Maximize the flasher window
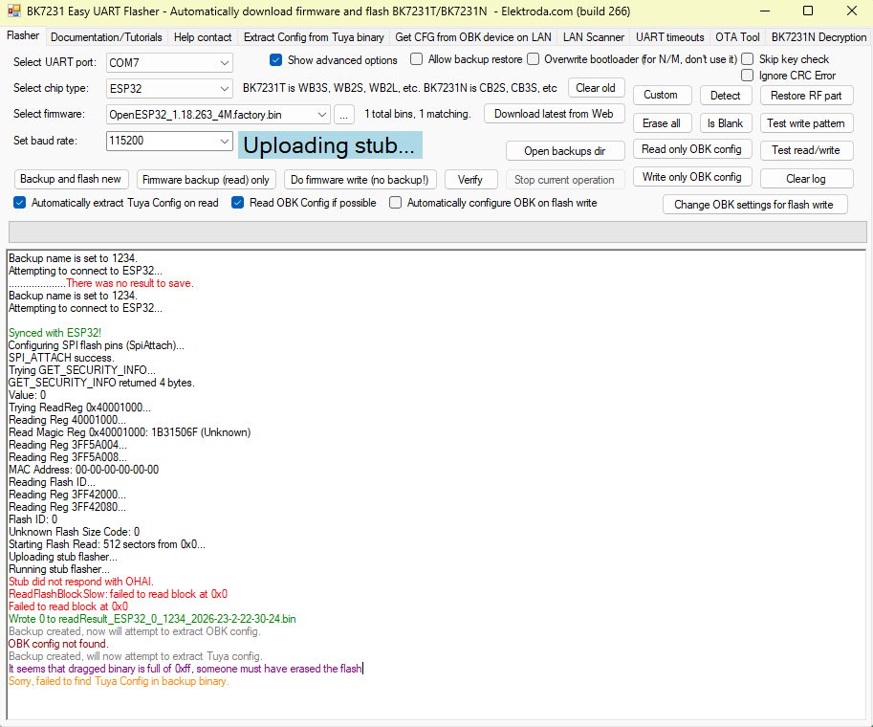The image size is (873, 727). point(808,11)
